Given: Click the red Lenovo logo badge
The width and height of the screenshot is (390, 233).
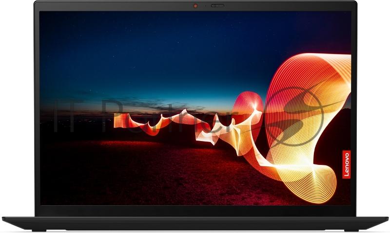Looking at the screenshot, I should click(x=346, y=164).
